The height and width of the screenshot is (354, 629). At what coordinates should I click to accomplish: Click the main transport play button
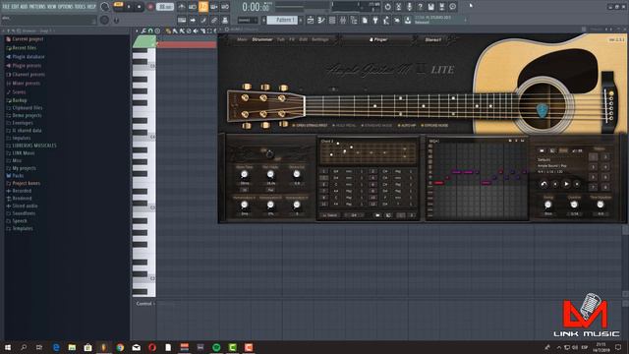point(129,7)
